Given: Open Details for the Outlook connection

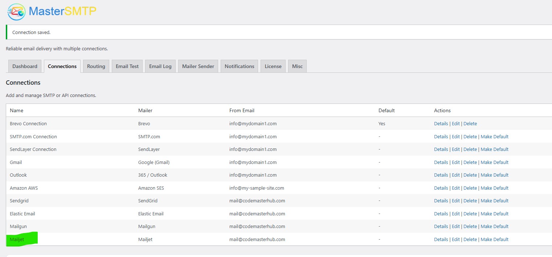Looking at the screenshot, I should 441,175.
